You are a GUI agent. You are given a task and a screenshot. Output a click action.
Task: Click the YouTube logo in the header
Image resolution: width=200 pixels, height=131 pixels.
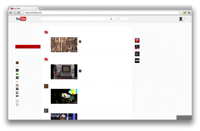pyautogui.click(x=21, y=19)
